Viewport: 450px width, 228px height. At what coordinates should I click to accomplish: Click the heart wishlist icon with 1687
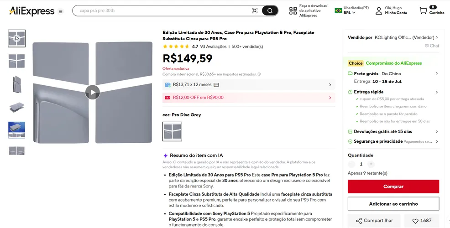click(x=415, y=221)
